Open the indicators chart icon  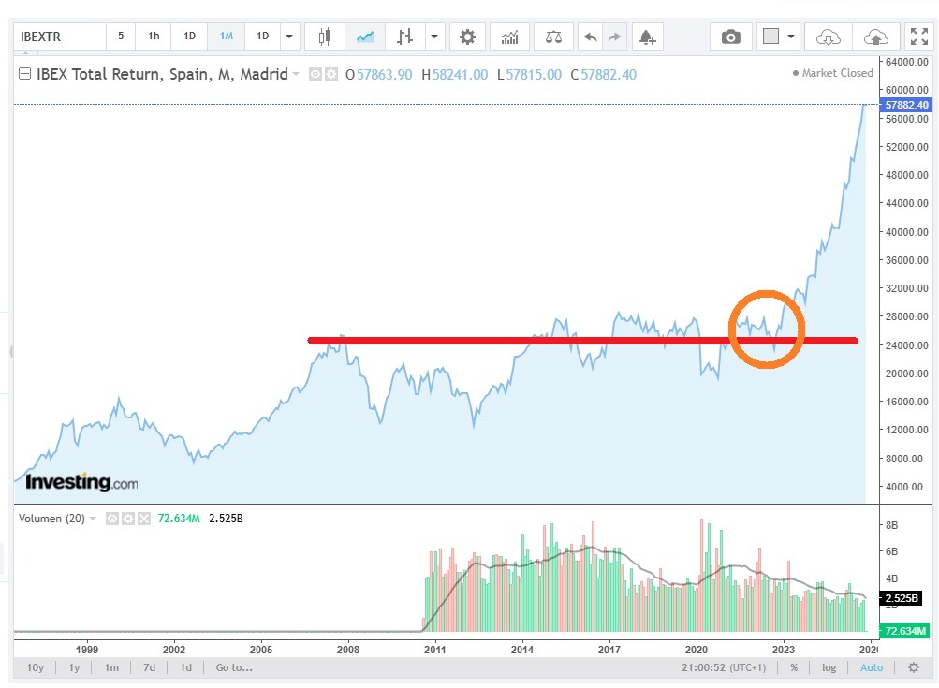tap(509, 37)
